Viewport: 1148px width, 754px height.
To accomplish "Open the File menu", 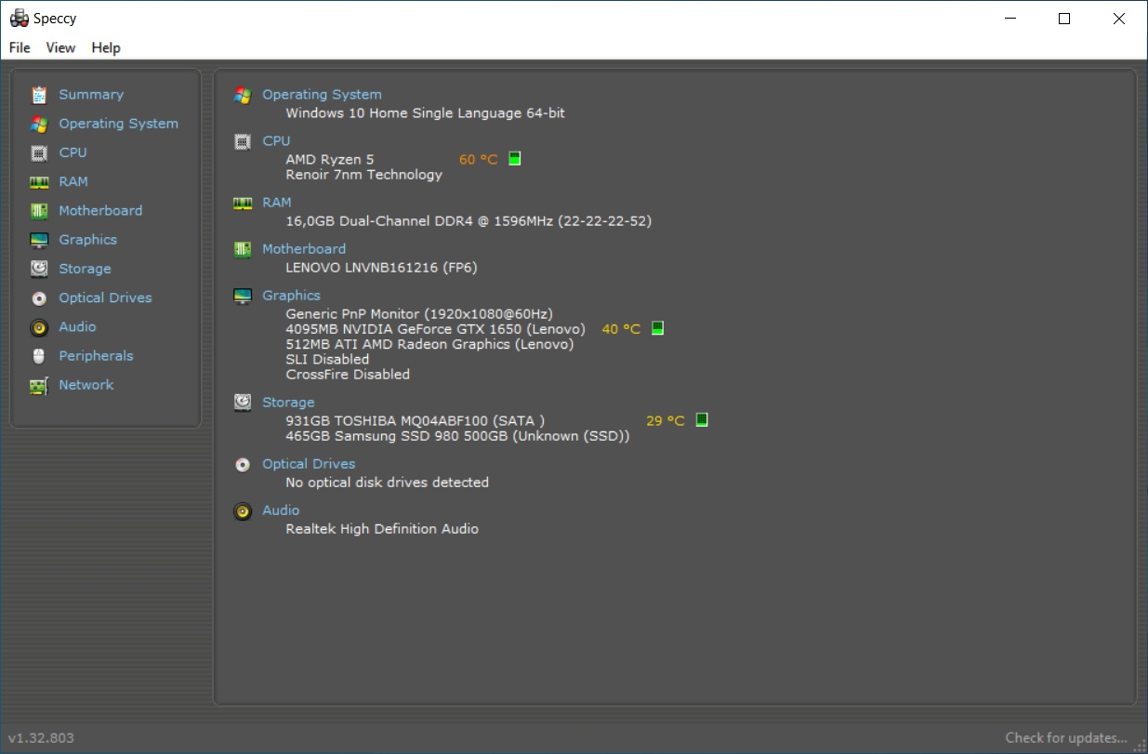I will [x=20, y=47].
